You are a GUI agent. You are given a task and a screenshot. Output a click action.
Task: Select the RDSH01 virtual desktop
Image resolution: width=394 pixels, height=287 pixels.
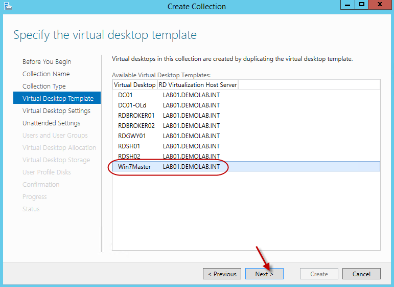[129, 146]
